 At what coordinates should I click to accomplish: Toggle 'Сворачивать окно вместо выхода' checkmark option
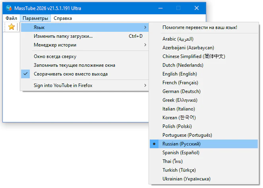point(71,74)
